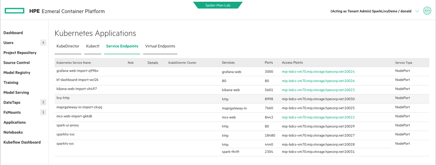The image size is (436, 165).
Task: Go to Project Repository
Action: [20, 53]
